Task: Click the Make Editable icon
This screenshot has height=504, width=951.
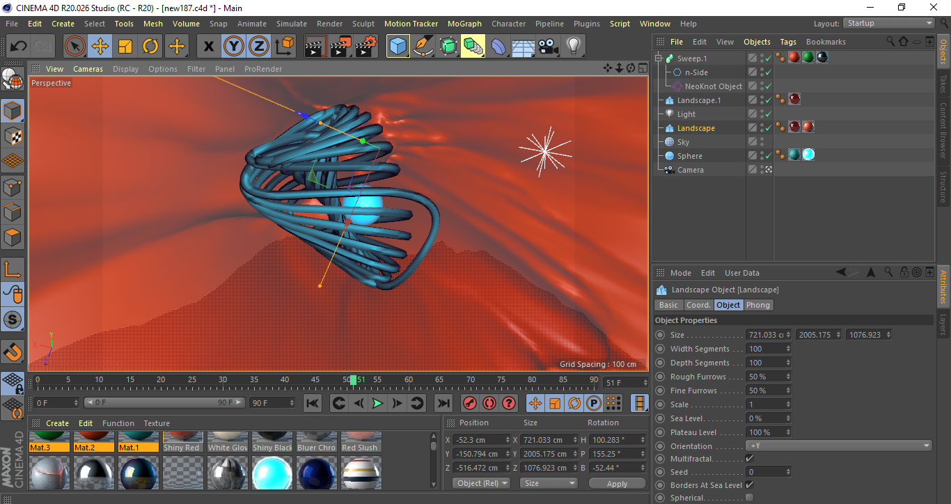Action: 13,80
